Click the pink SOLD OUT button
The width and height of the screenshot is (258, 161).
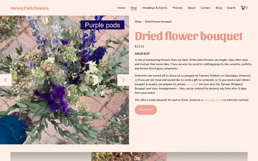pos(145,110)
